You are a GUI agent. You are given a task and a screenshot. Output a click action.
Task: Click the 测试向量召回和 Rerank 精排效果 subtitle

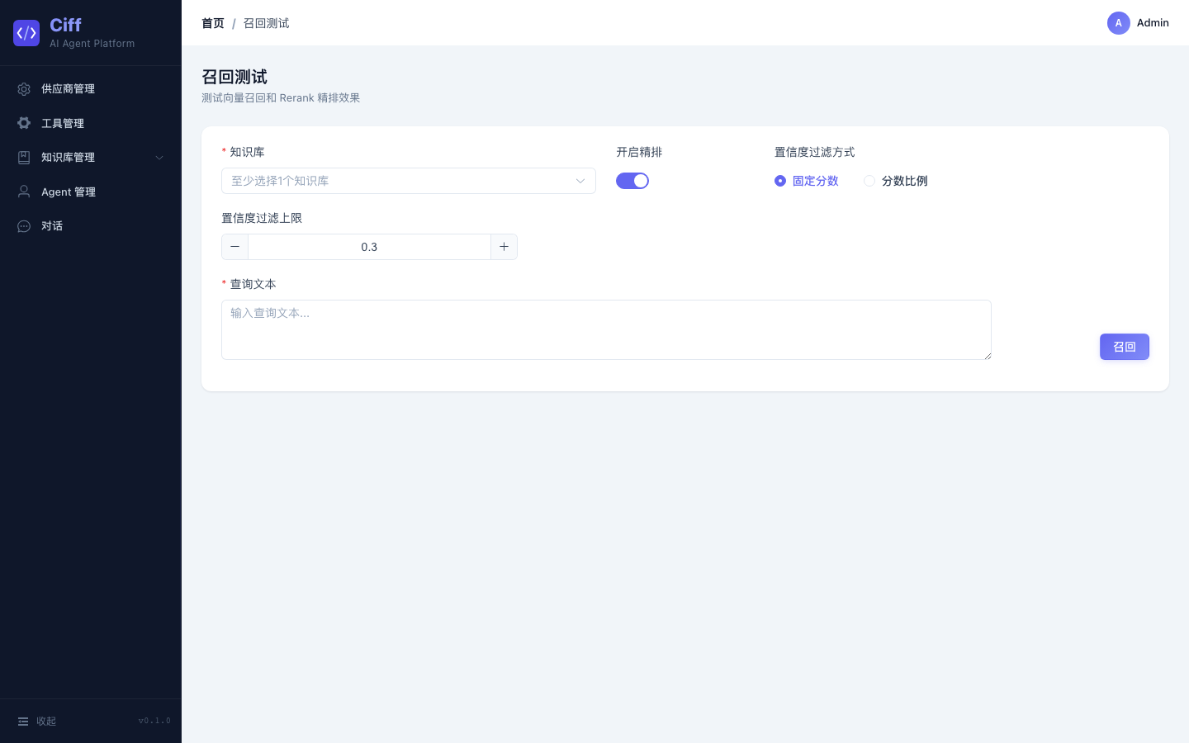coord(281,97)
